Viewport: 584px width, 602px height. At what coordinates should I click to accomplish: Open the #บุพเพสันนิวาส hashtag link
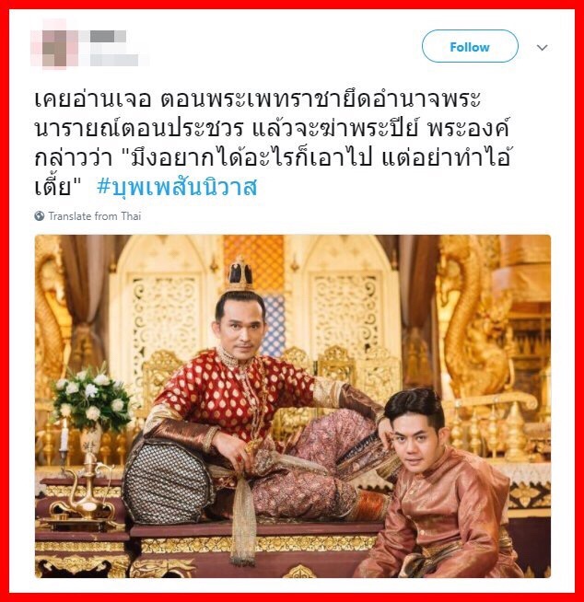tap(177, 187)
